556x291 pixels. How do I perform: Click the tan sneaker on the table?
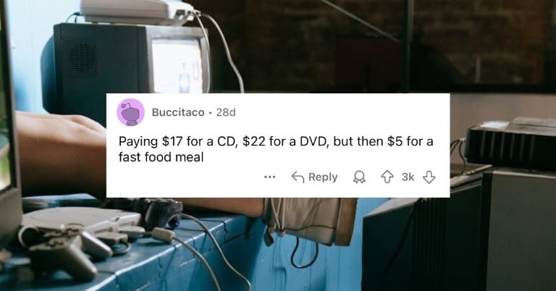(x=311, y=221)
